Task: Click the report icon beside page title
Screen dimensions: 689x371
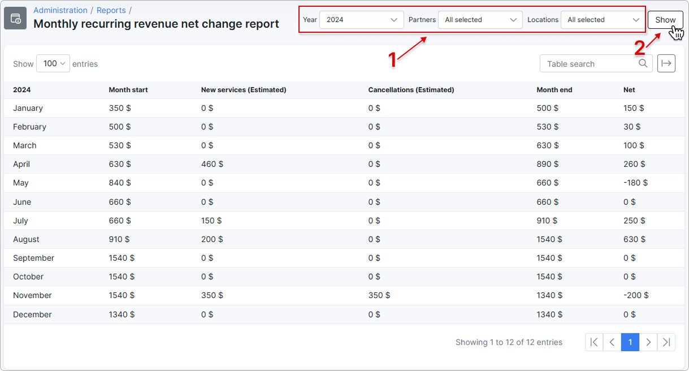Action: tap(15, 18)
